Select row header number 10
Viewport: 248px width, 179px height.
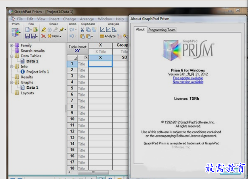(x=72, y=119)
